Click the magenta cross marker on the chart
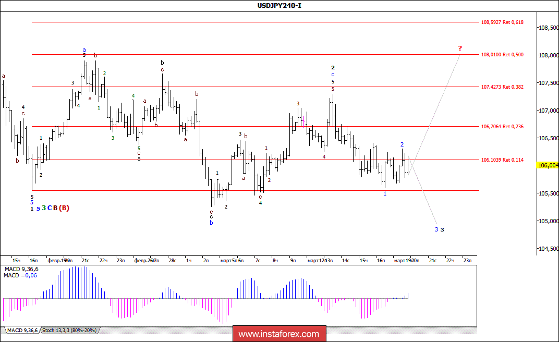 click(303, 121)
